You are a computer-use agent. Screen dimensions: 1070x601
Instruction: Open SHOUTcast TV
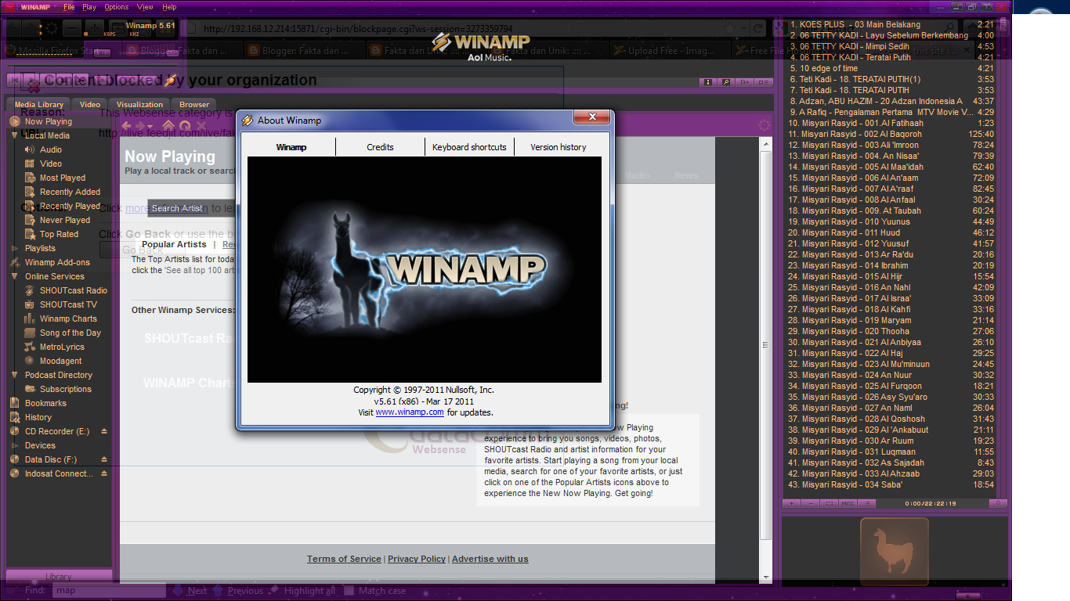coord(68,304)
